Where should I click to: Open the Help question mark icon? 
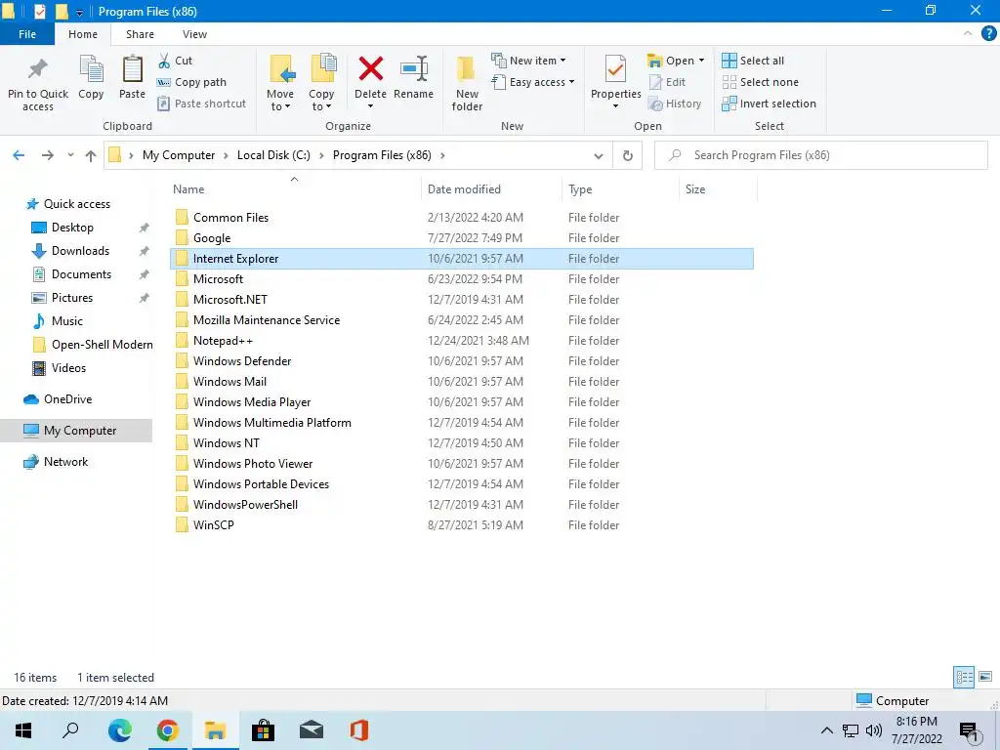pos(988,34)
